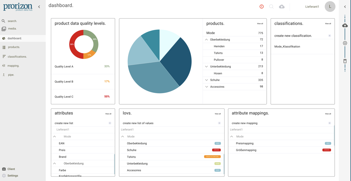Viewport: 351px width, 181px height.
Task: Select Quality Level C row
Action: click(83, 97)
